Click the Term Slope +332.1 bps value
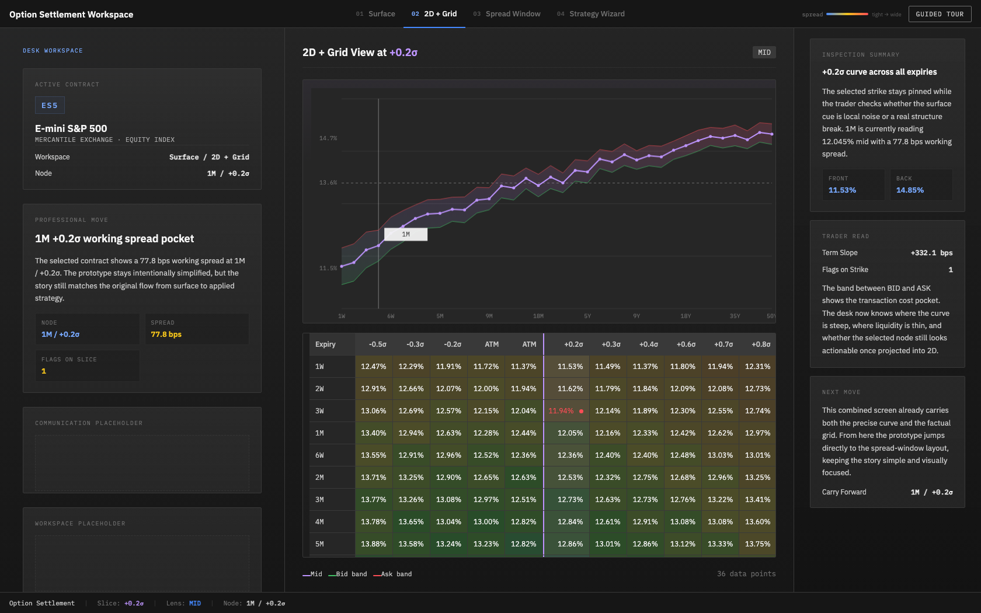 tap(931, 253)
